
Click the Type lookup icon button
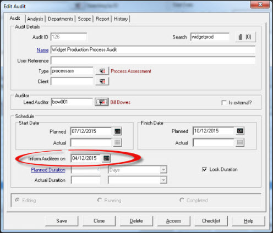102,71
